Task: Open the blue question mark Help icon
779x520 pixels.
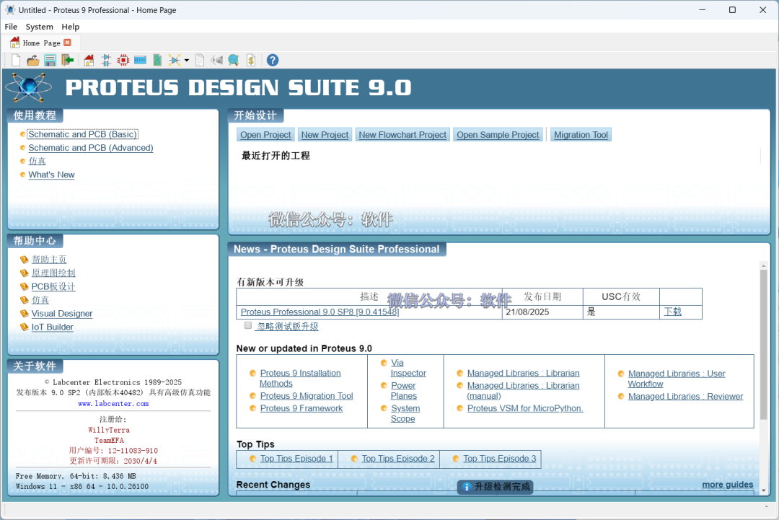Action: pos(272,60)
